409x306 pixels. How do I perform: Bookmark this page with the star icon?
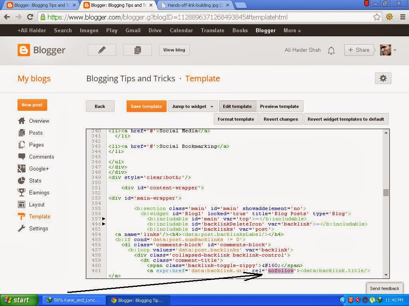pos(377,17)
